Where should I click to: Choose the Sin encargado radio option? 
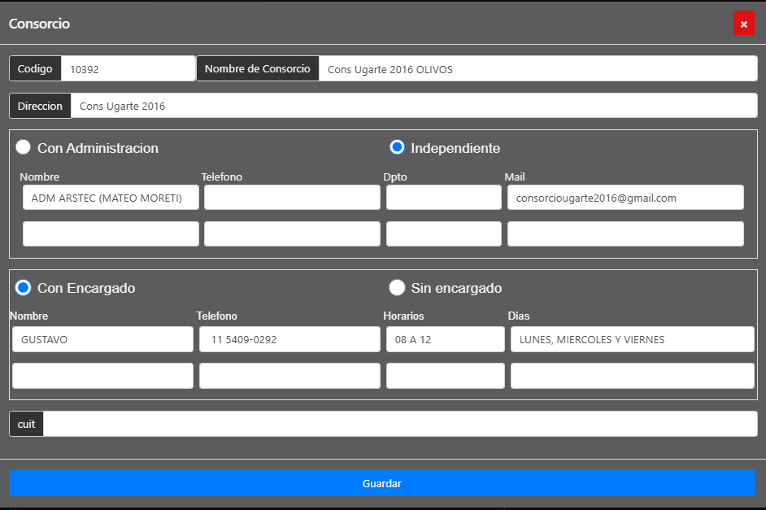click(397, 288)
